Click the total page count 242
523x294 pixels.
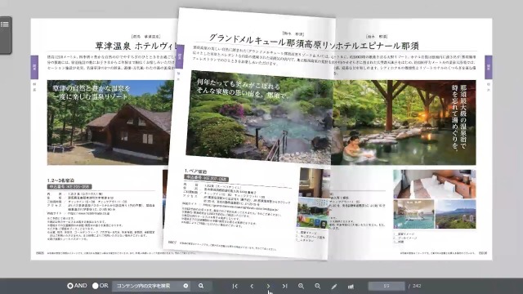(x=417, y=286)
